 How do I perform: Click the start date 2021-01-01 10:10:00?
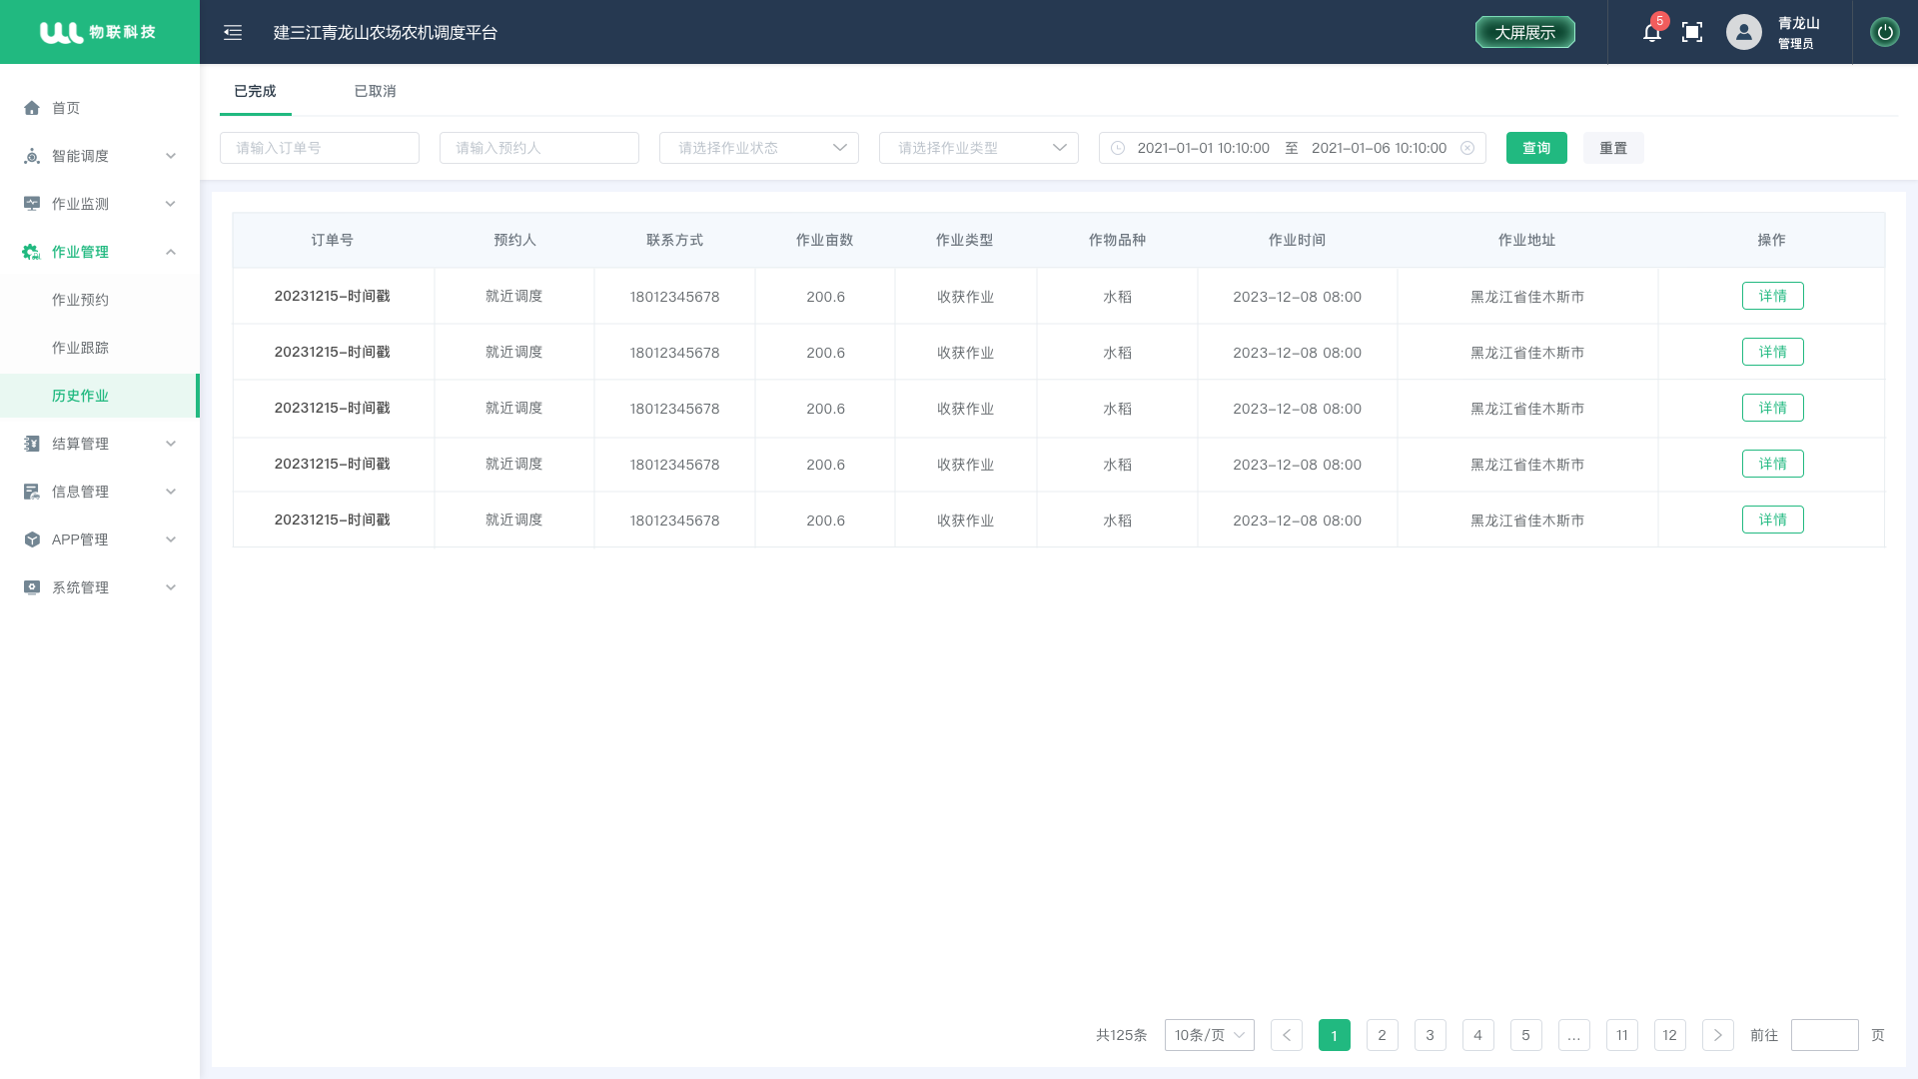(x=1203, y=148)
